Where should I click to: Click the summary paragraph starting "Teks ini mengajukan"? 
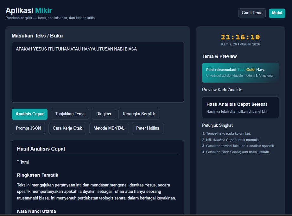point(97,192)
